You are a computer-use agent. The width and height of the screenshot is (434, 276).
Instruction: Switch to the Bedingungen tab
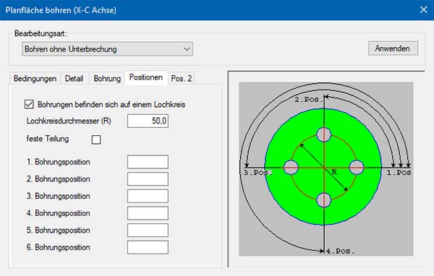coord(35,78)
